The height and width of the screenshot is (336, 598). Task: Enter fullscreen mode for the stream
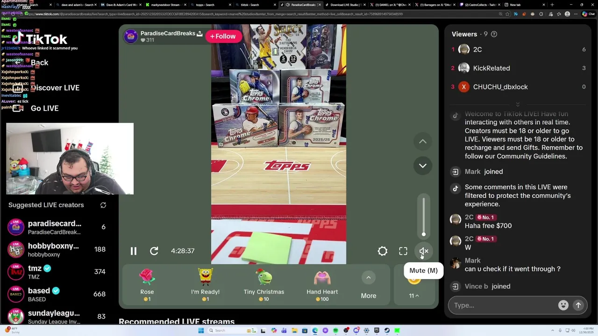point(403,251)
